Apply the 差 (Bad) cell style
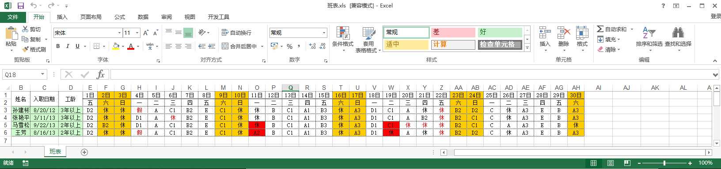Image resolution: width=721 pixels, height=169 pixels. click(x=453, y=32)
